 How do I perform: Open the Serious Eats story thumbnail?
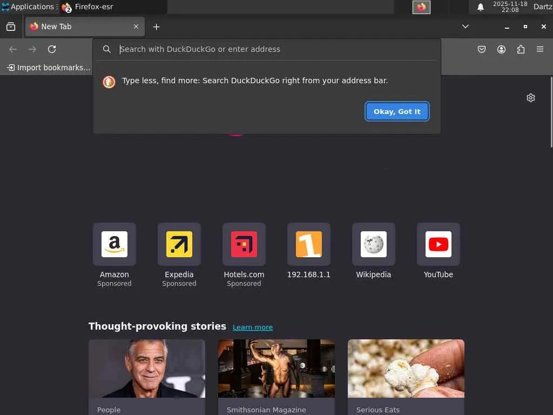406,369
